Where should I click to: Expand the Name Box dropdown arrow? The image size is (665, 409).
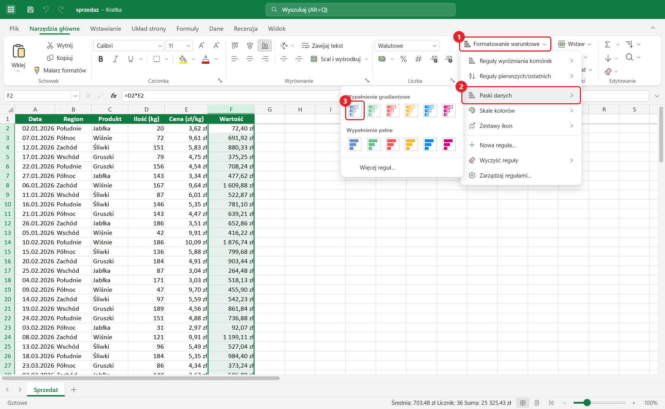click(x=75, y=96)
